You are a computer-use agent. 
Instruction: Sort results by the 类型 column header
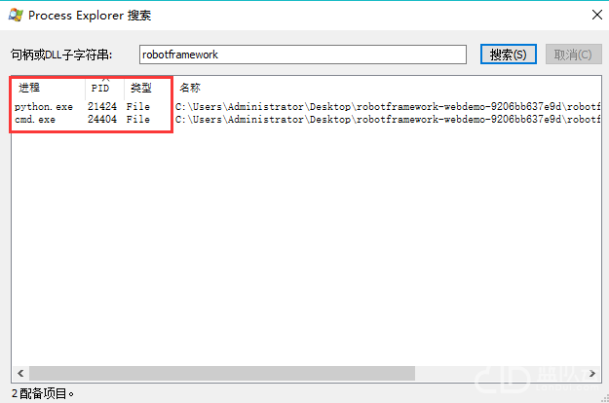148,88
